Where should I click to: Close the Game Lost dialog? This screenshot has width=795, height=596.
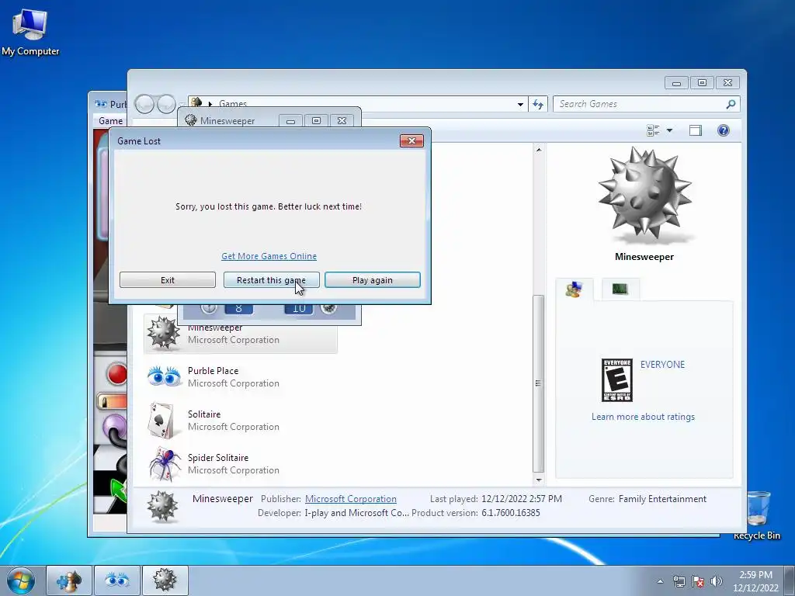tap(411, 141)
